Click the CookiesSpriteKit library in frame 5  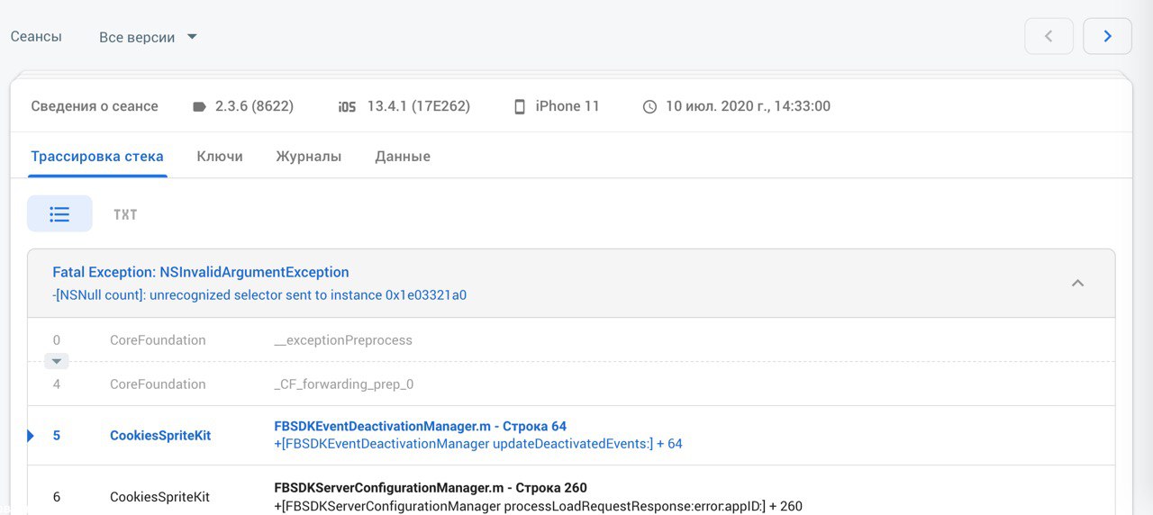point(160,436)
